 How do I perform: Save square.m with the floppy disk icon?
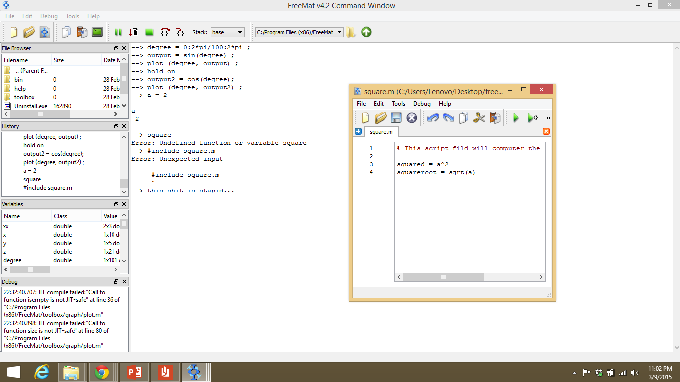pyautogui.click(x=396, y=118)
